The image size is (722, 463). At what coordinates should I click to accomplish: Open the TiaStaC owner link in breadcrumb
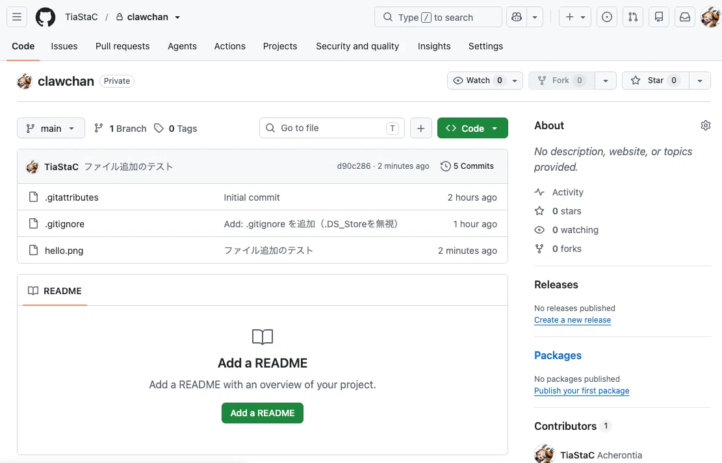click(81, 17)
